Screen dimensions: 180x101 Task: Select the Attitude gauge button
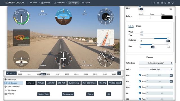point(41,83)
